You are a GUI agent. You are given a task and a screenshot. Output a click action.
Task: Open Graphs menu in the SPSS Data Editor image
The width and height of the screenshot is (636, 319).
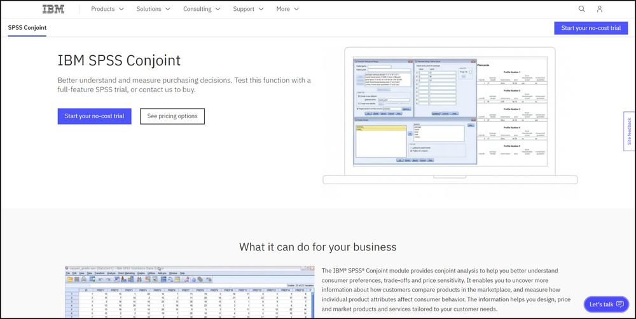click(141, 273)
